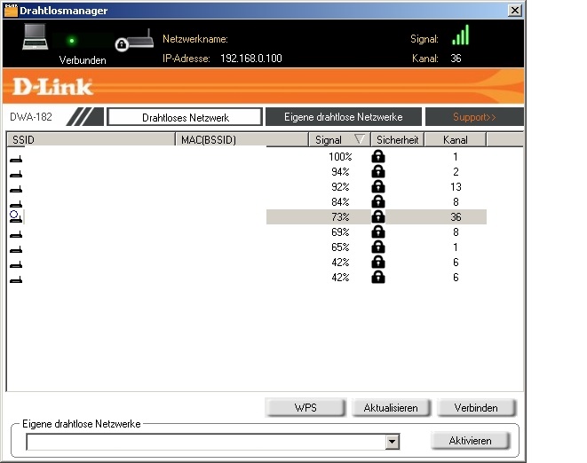The height and width of the screenshot is (463, 587).
Task: Sort list by MAC(BSSID) column header
Action: [242, 139]
